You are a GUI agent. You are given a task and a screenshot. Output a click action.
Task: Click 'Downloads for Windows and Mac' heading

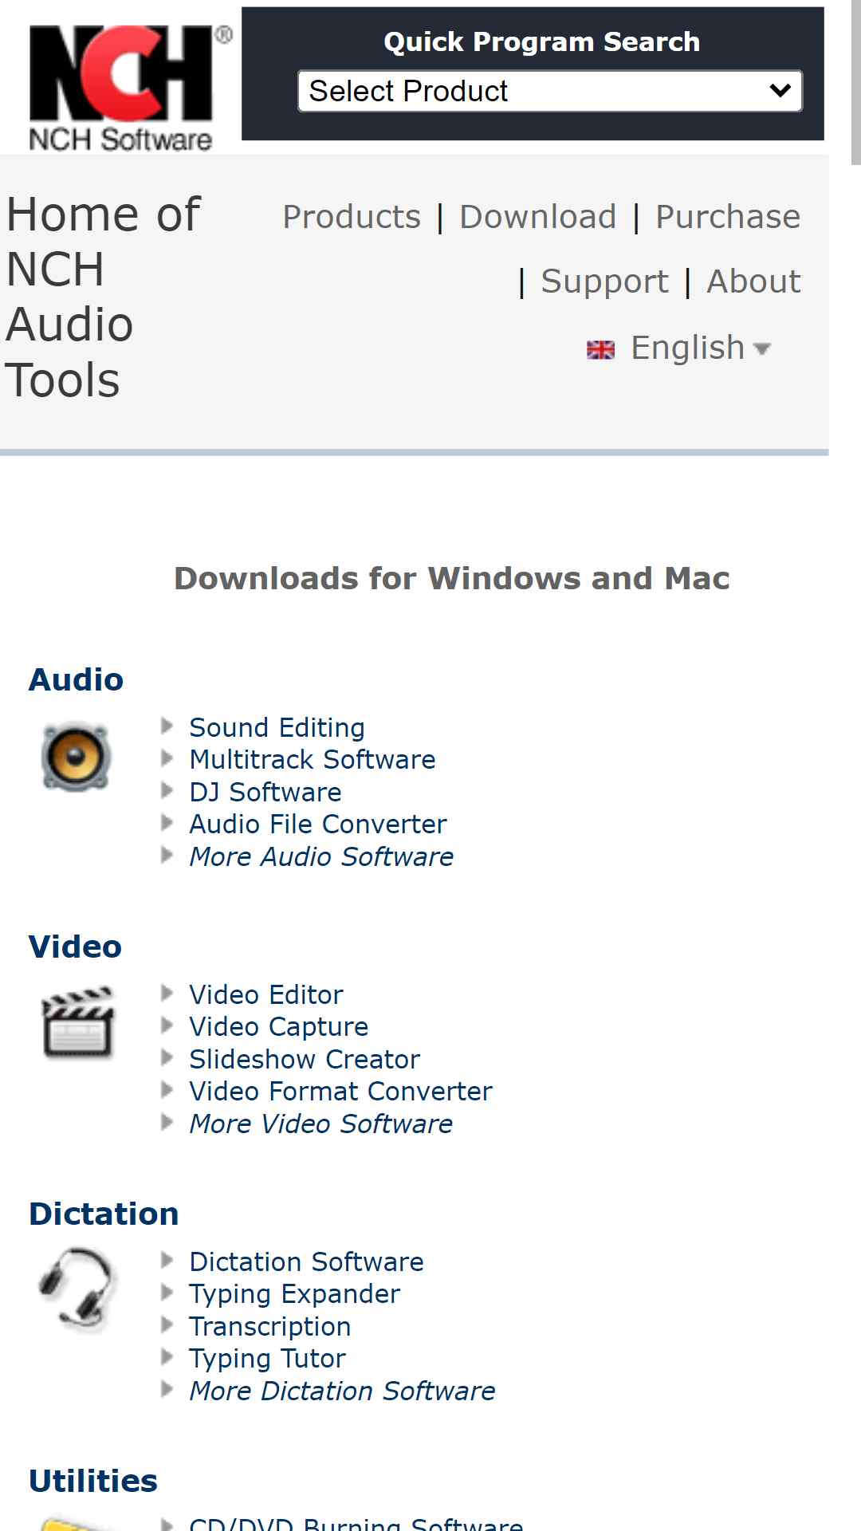452,578
